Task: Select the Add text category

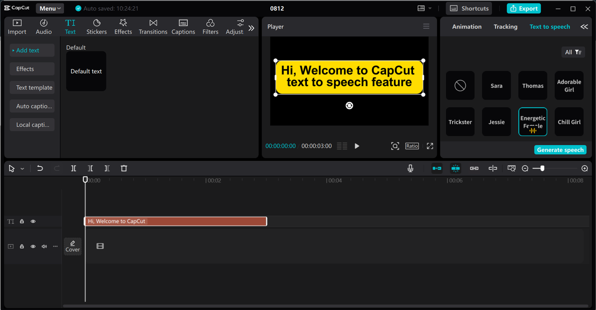Action: click(x=32, y=50)
